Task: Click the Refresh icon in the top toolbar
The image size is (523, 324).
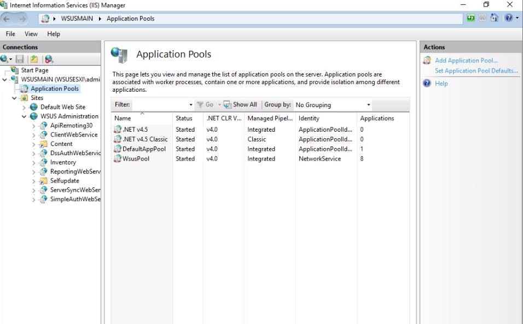Action: pos(470,17)
